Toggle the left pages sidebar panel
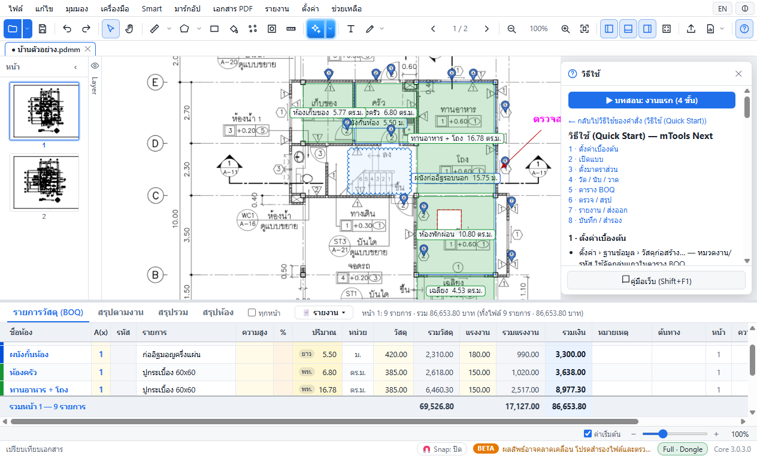Screen dimensions: 757x456 pyautogui.click(x=609, y=29)
